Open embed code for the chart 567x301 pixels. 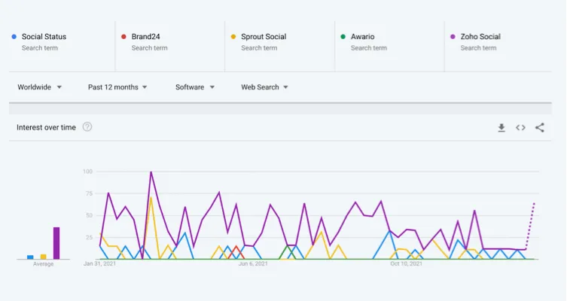(x=520, y=128)
